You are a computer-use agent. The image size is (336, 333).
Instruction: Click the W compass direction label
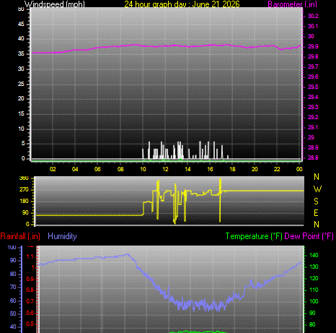317,189
